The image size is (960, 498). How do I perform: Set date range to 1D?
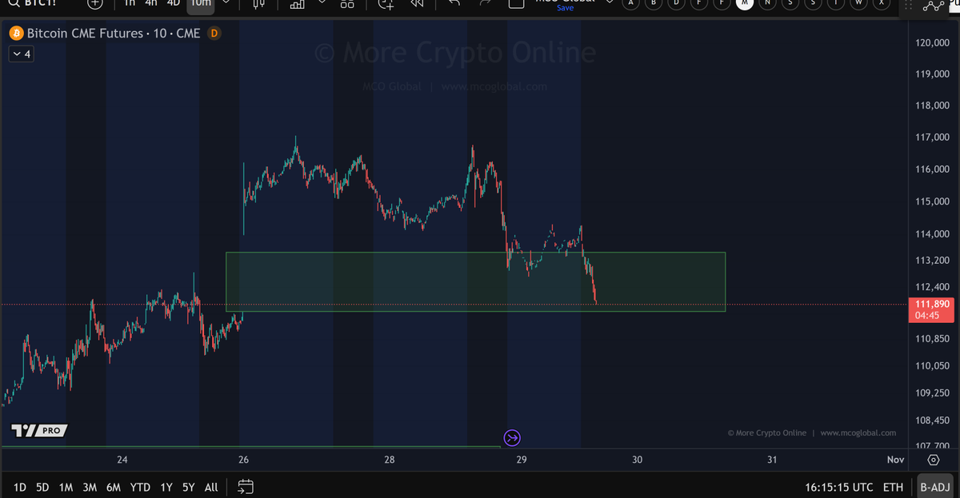click(20, 487)
